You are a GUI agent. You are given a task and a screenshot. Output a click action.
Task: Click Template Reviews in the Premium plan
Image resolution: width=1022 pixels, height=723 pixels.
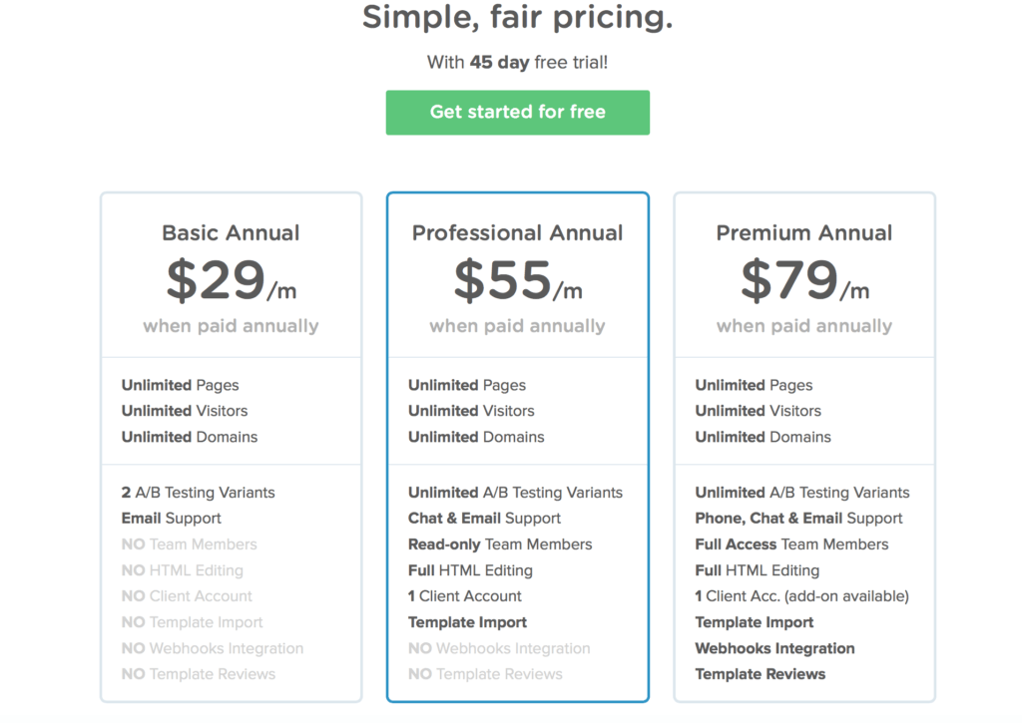point(761,674)
